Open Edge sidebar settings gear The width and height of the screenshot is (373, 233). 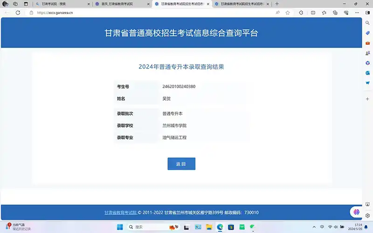coord(367,216)
